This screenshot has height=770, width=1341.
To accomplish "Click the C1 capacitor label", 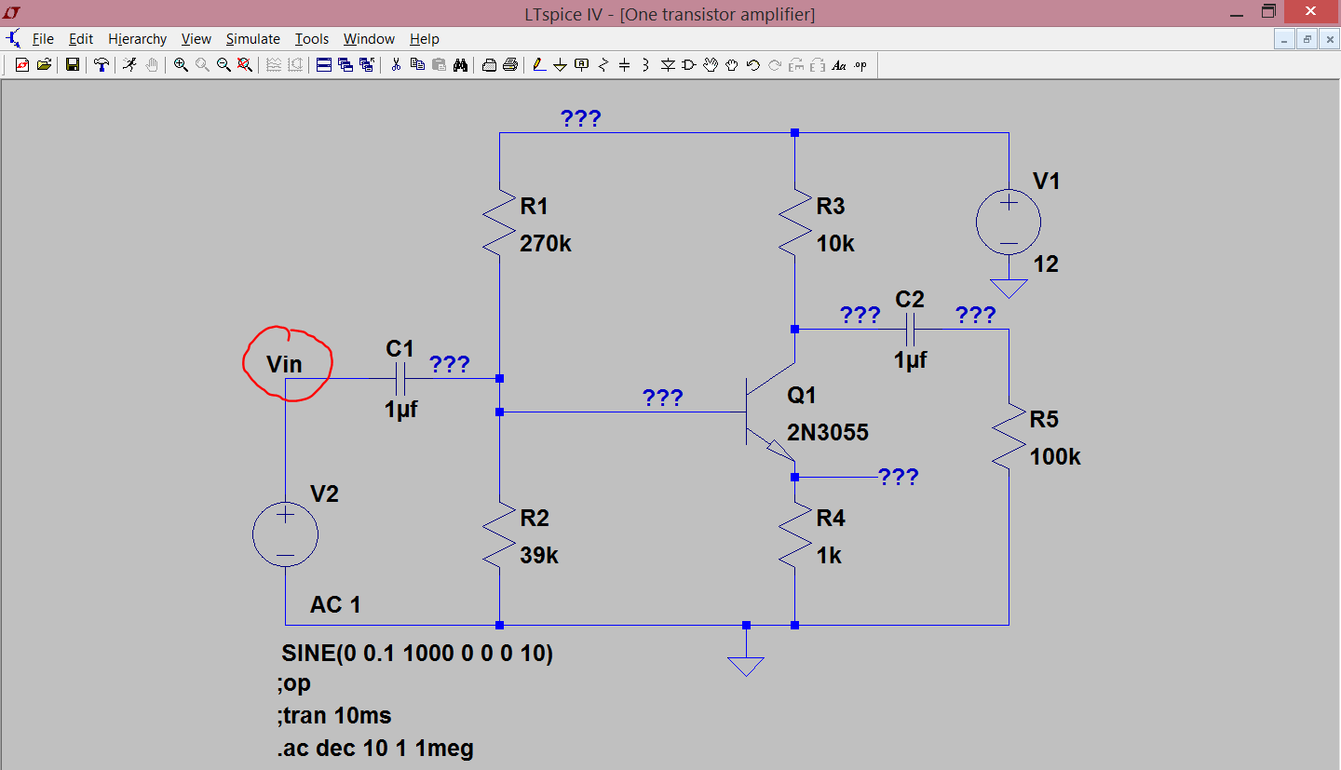I will [x=400, y=348].
